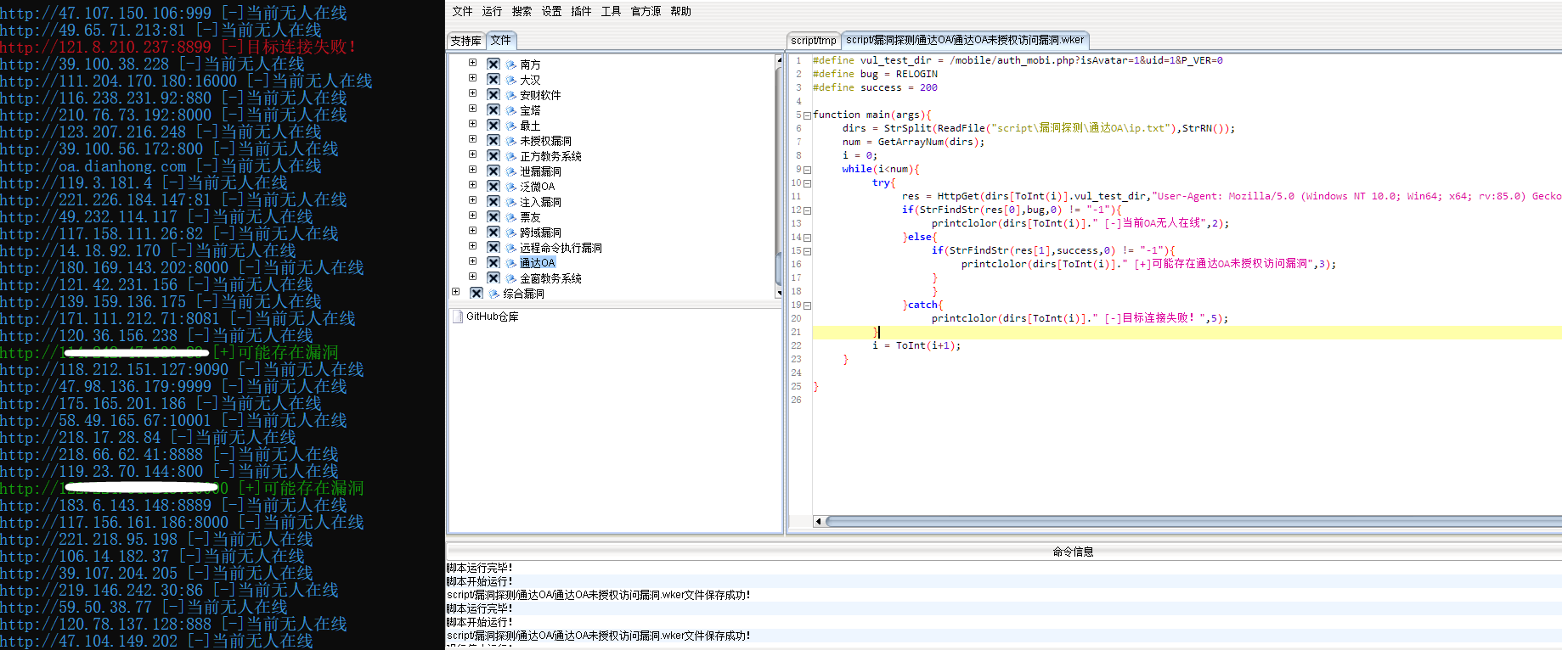Expand the 综合漏洞 root node
The height and width of the screenshot is (650, 1562).
456,292
